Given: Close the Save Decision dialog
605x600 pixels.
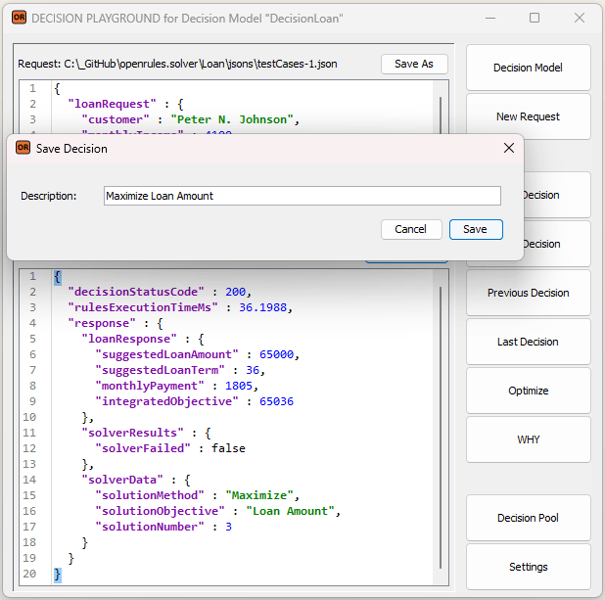Looking at the screenshot, I should pyautogui.click(x=508, y=149).
